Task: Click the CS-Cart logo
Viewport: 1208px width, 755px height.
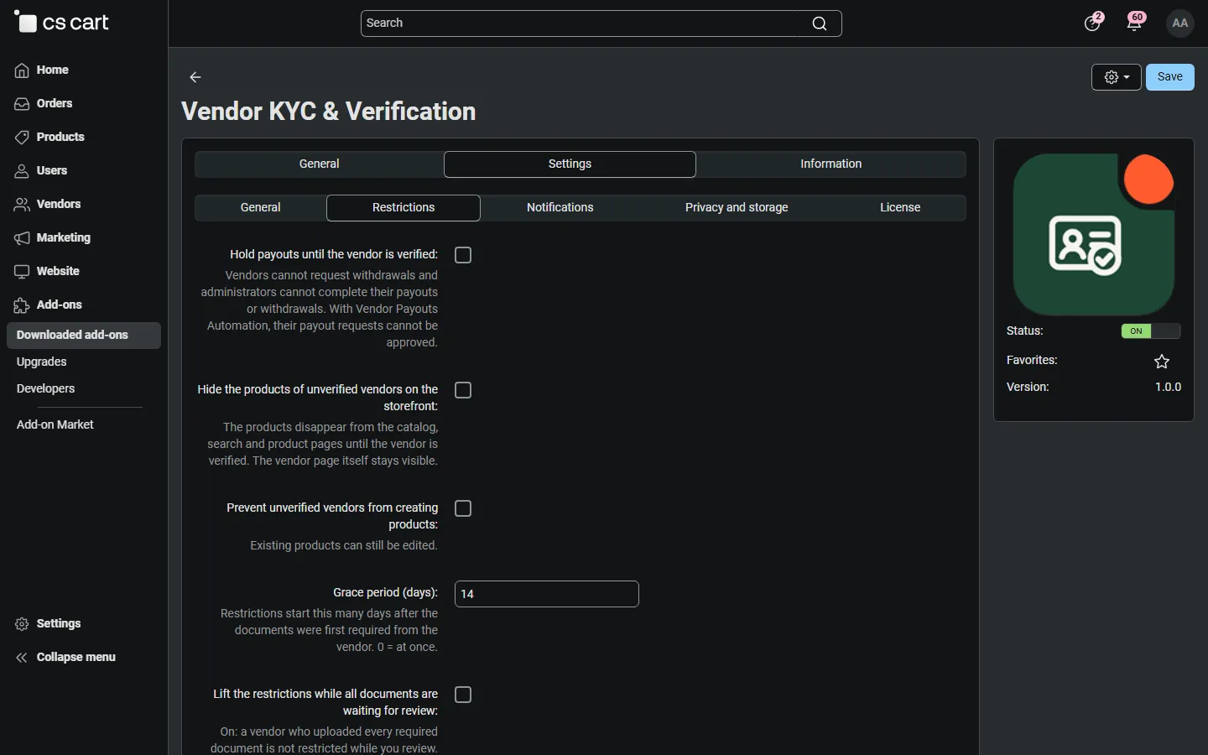Action: (61, 23)
